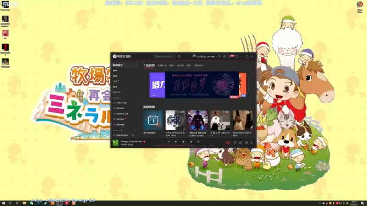The width and height of the screenshot is (367, 206).
Task: Switch to the 歌手 tab
Action: pos(189,65)
